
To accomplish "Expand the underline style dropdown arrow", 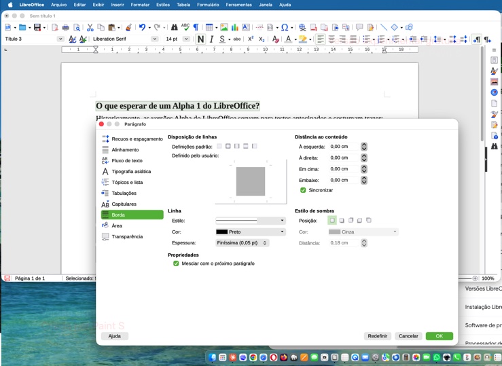I will pos(229,39).
